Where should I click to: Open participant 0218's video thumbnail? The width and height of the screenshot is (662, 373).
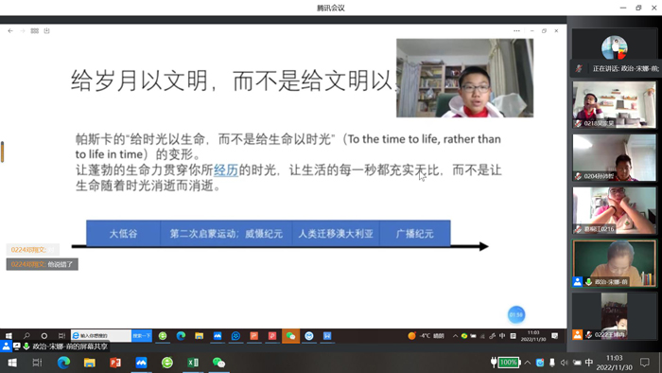point(615,105)
